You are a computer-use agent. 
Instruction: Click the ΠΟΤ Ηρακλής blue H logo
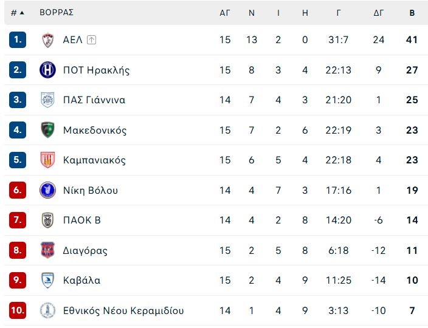point(48,70)
